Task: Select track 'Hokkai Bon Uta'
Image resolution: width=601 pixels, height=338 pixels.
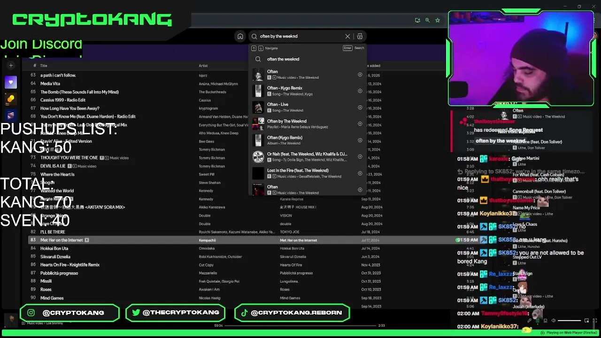Action: (x=54, y=248)
